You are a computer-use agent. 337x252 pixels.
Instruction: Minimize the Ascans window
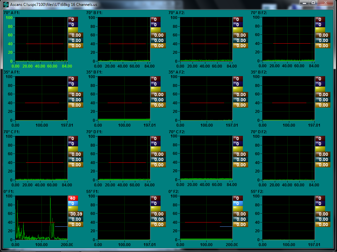point(304,3)
